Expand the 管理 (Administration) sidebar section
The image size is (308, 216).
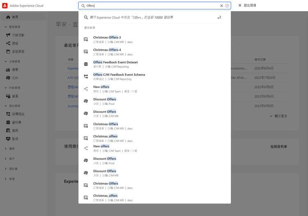point(5,179)
